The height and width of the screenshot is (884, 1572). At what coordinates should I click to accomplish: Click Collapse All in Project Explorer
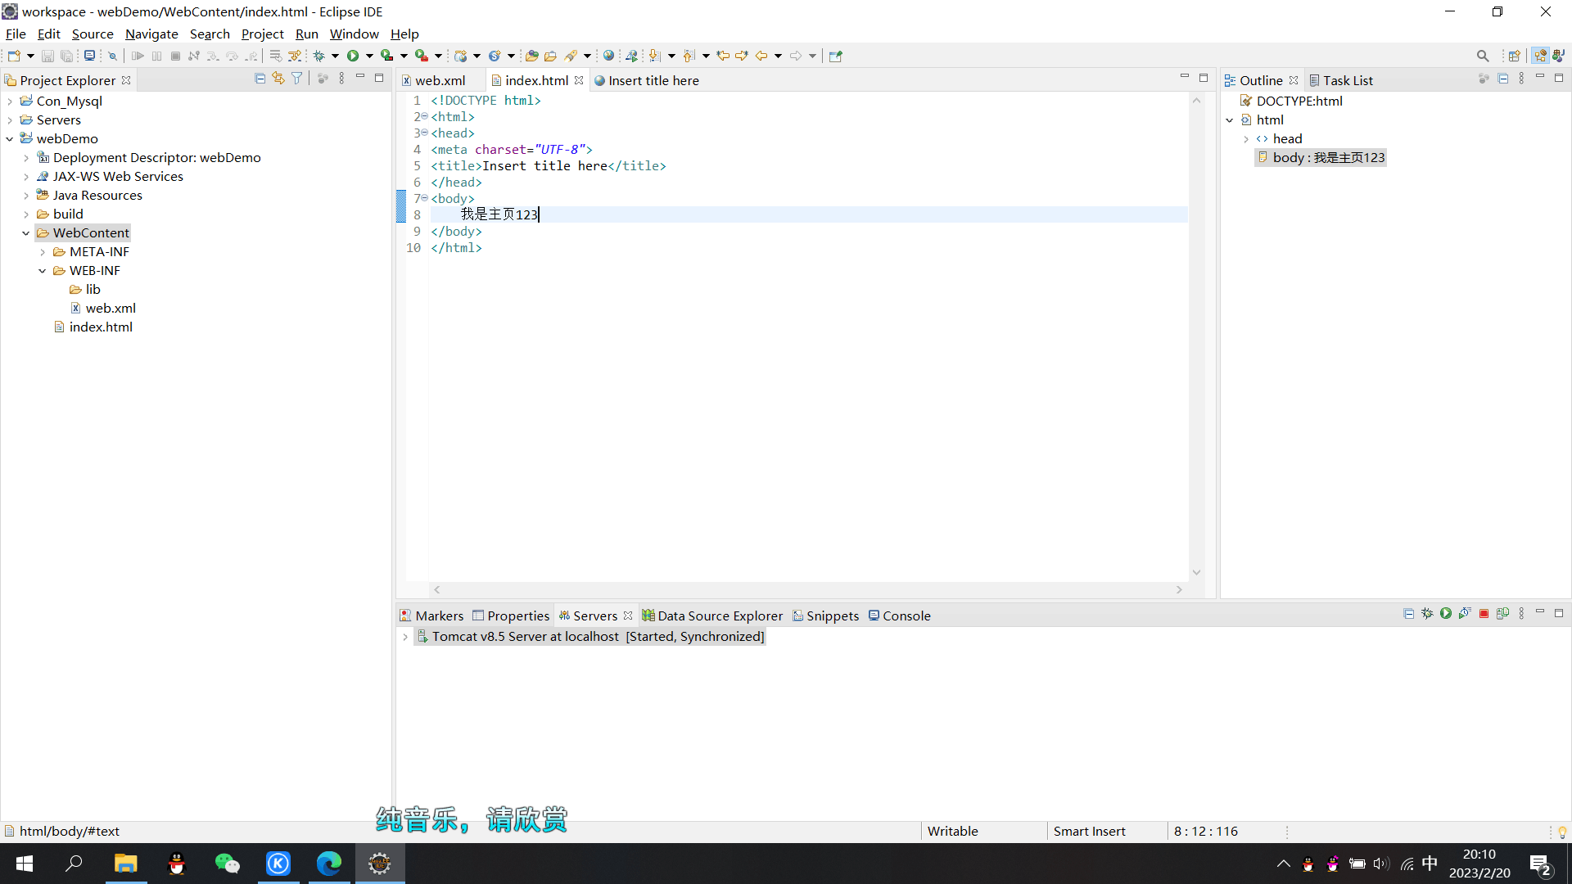click(x=260, y=79)
